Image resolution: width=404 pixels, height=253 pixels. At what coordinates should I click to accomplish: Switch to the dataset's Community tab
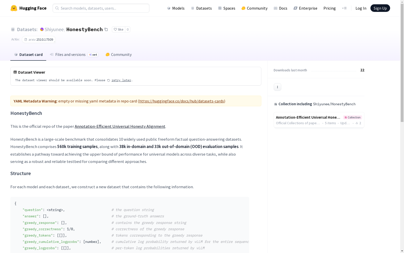(x=118, y=55)
